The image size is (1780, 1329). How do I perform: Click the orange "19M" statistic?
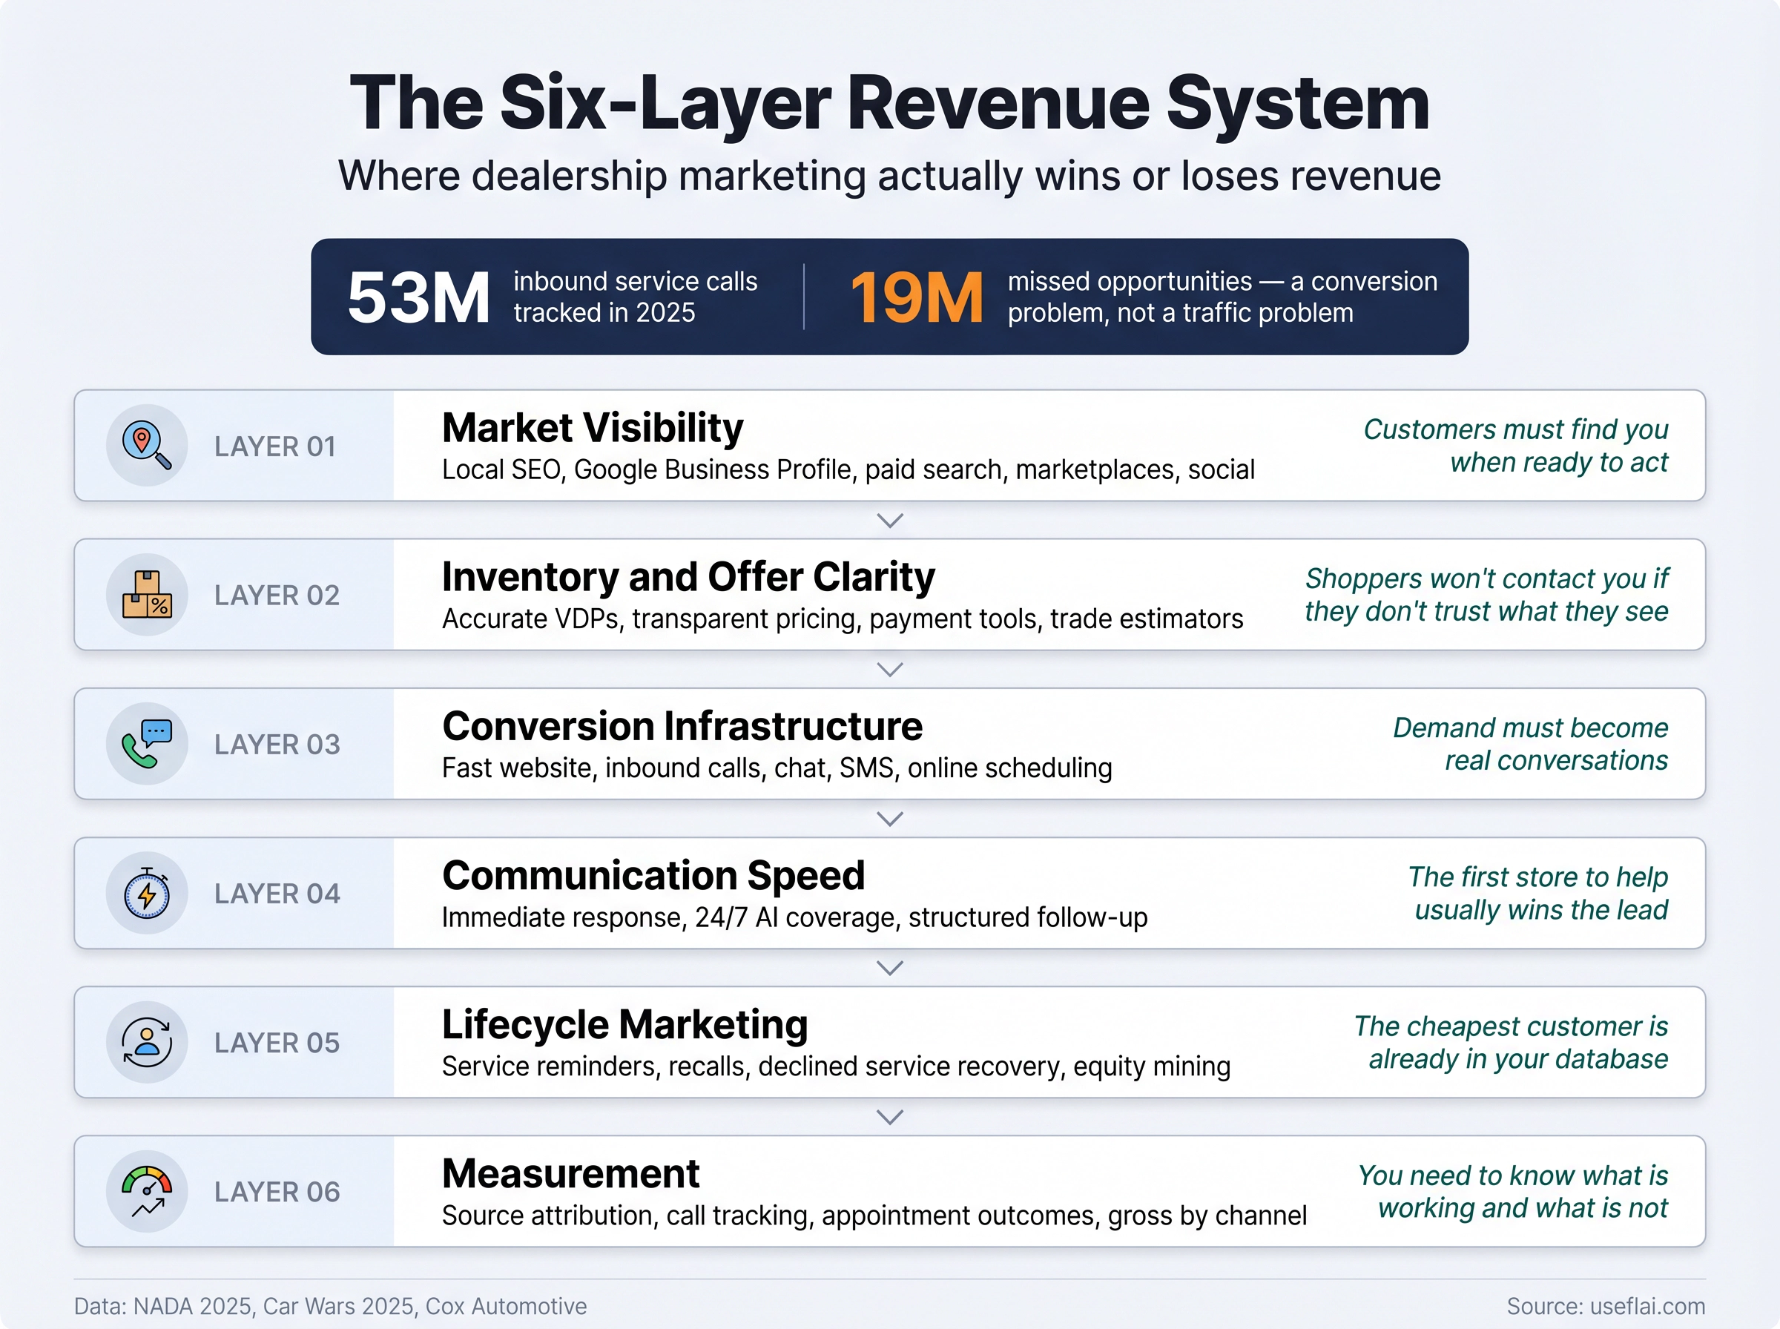click(916, 297)
